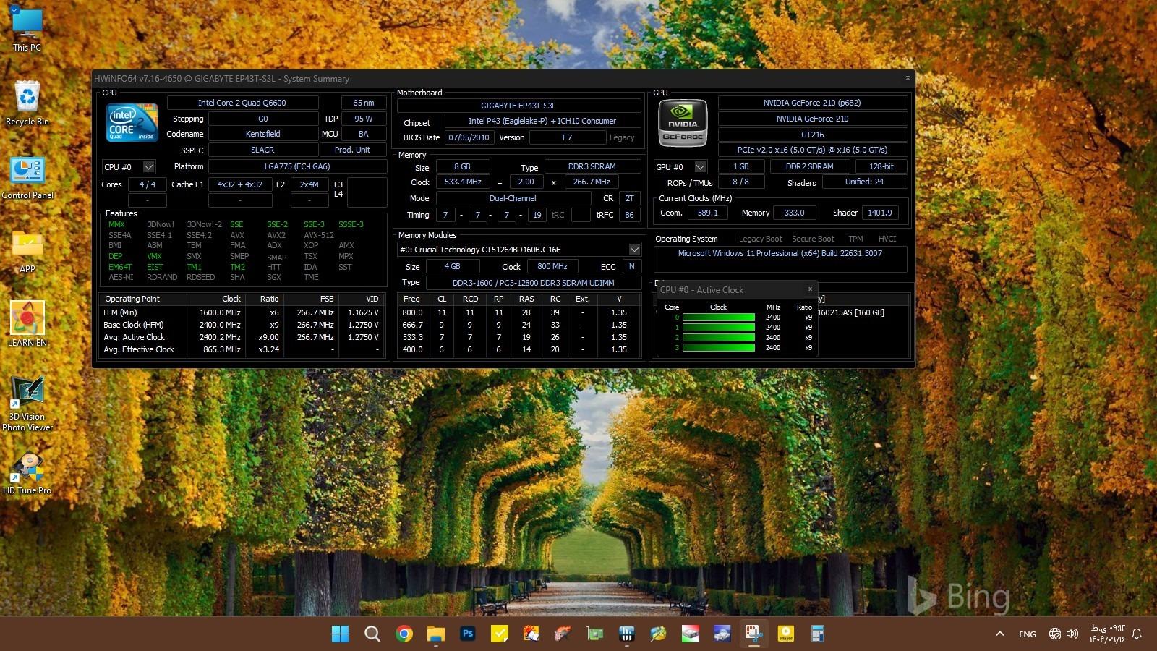Open the Windows Start menu

(x=340, y=634)
